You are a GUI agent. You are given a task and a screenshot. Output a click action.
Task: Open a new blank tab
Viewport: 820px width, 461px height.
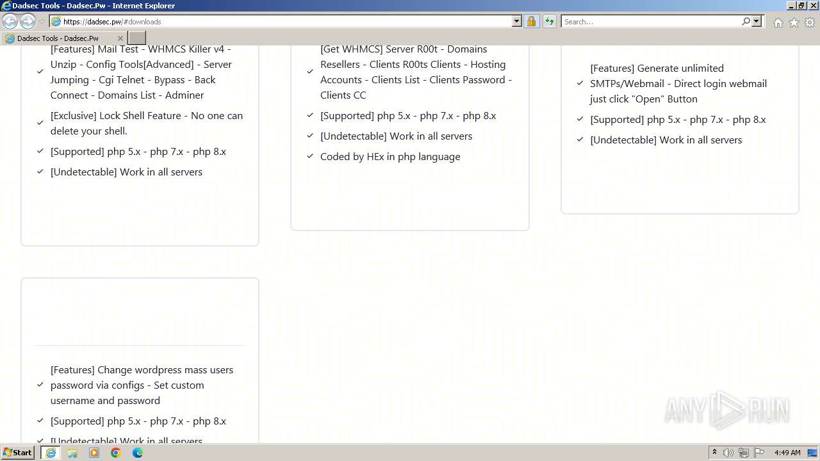[137, 38]
